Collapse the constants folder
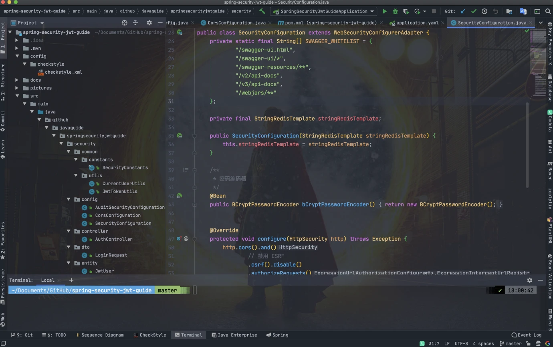 (76, 159)
